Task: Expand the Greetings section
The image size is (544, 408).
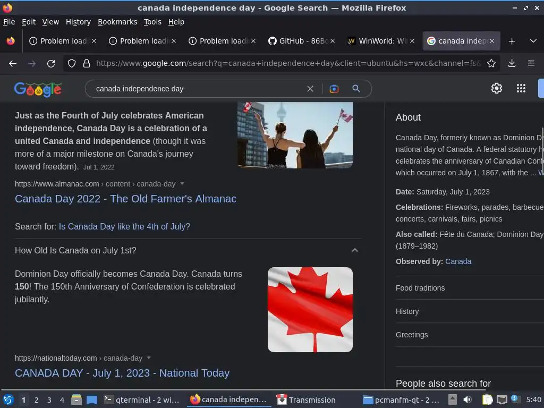Action: tap(470, 335)
